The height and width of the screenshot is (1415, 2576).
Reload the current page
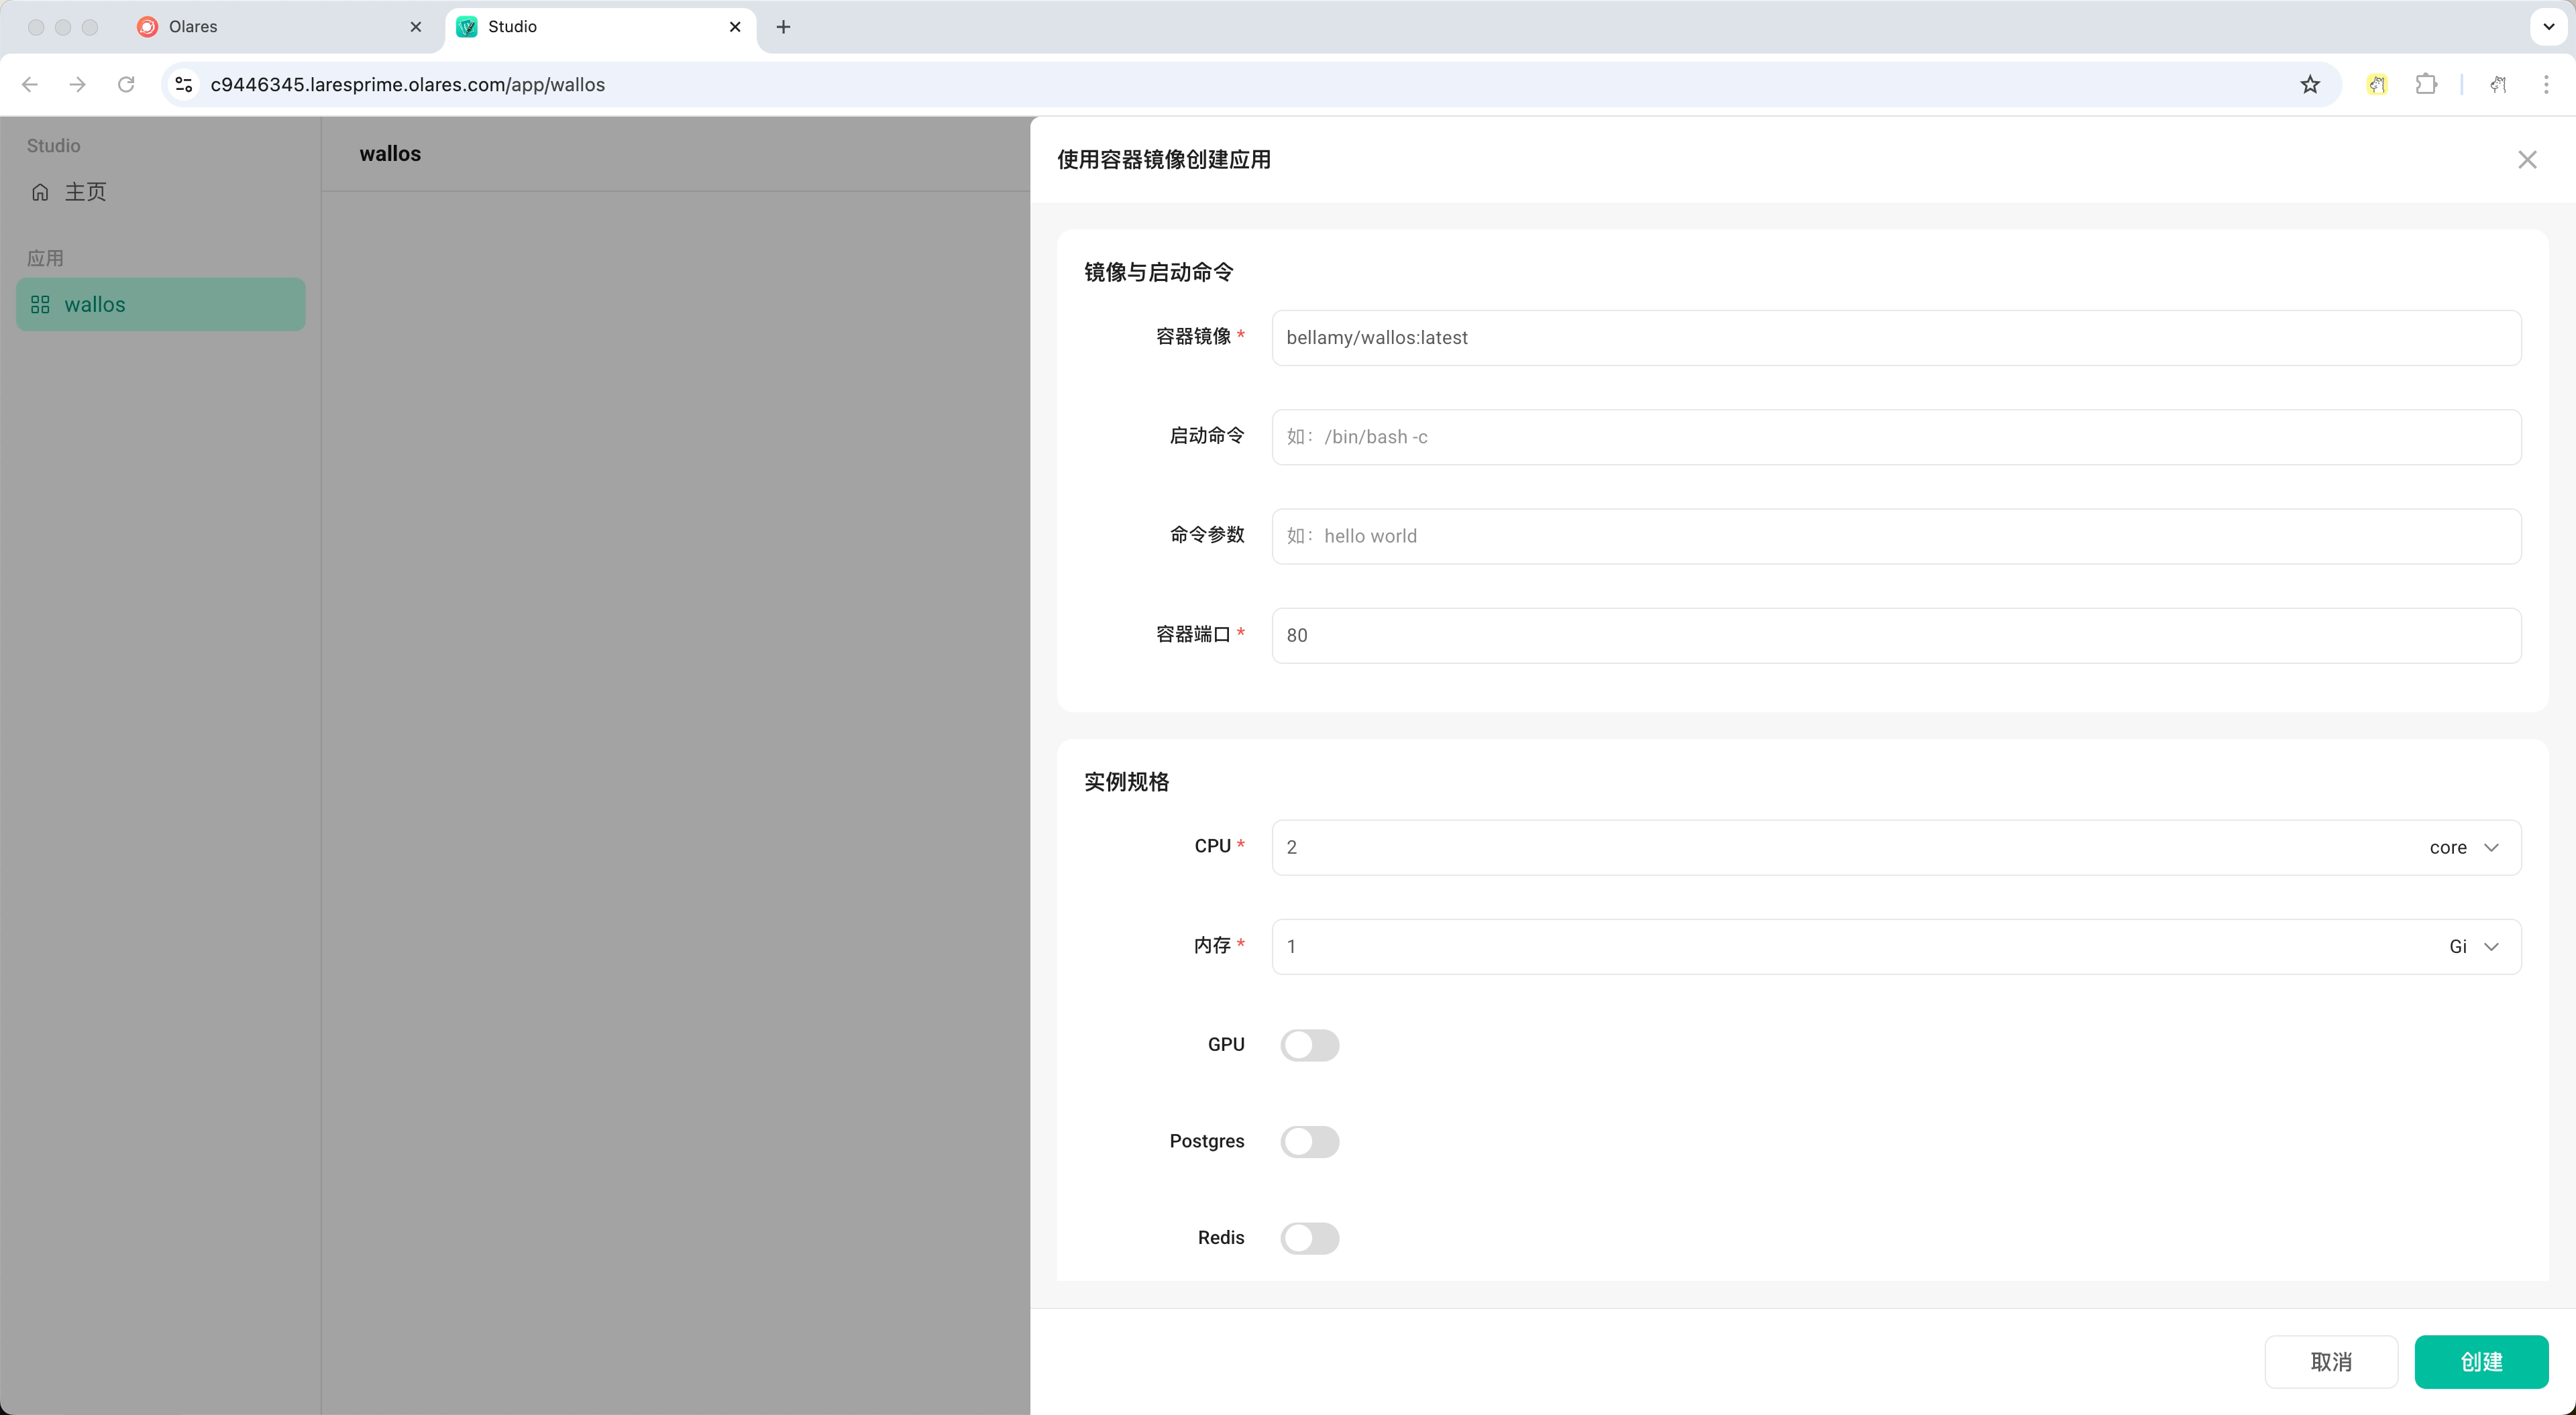coord(126,84)
